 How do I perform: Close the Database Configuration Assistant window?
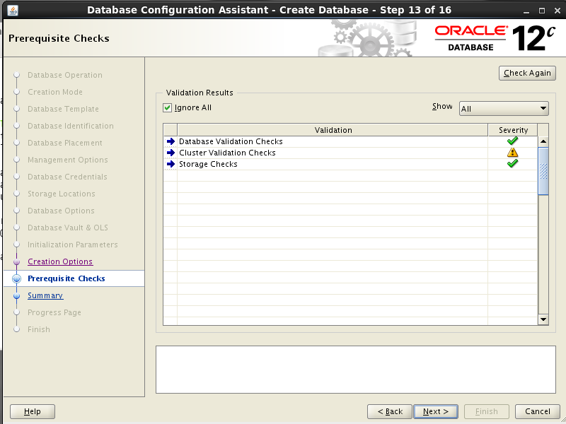[558, 11]
